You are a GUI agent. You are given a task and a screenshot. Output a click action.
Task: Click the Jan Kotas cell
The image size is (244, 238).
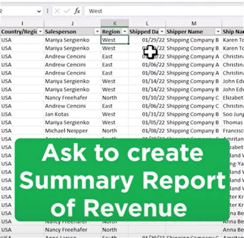[x=73, y=114]
